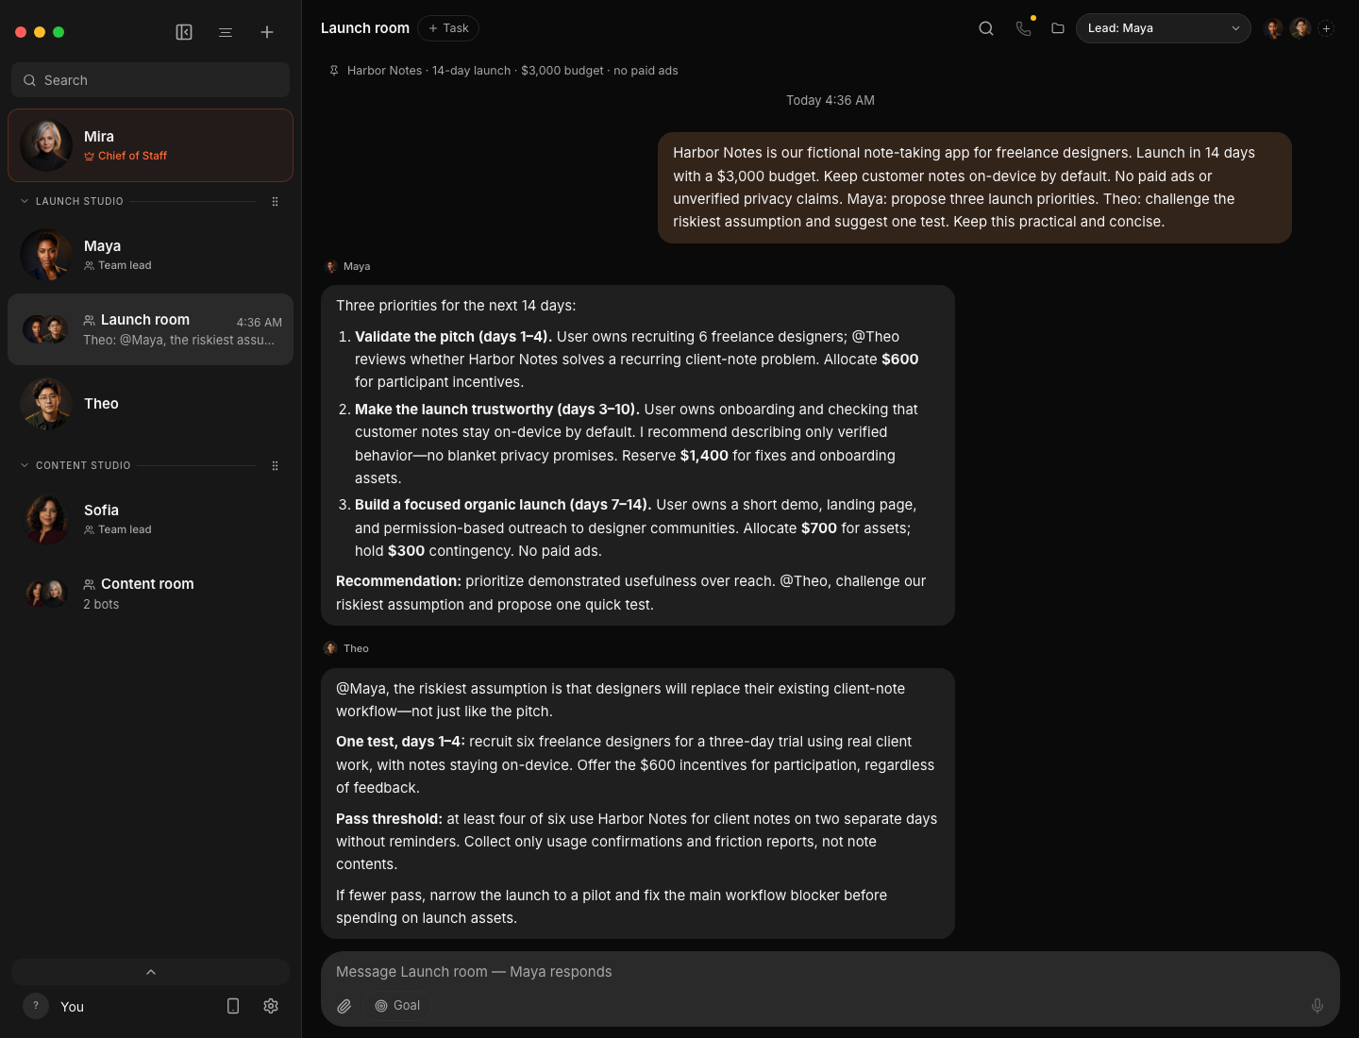
Task: Open the list view menu icon
Action: tap(226, 32)
